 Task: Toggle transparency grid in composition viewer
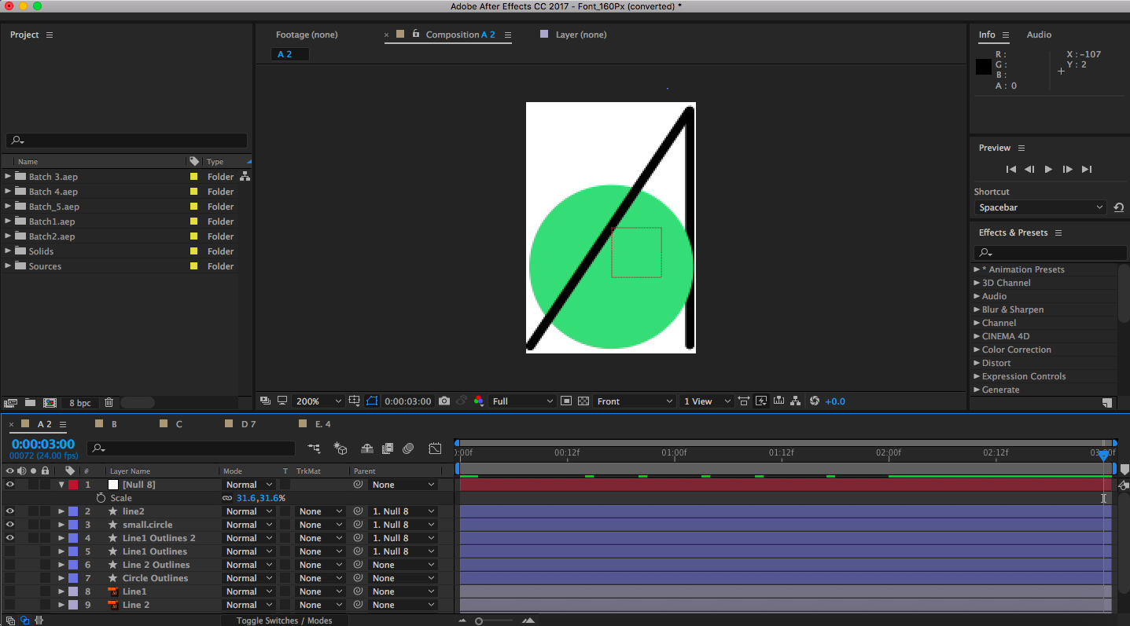click(x=583, y=401)
